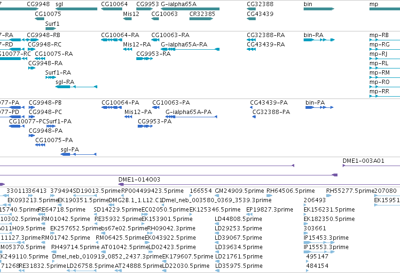This screenshot has height=273, width=400.
Task: Select the G-ialpha65A-RA transcript label
Action: [x=184, y=44]
